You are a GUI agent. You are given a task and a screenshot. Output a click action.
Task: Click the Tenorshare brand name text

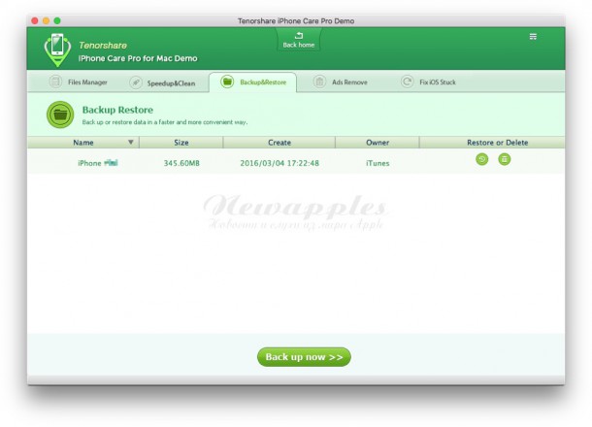coord(103,46)
